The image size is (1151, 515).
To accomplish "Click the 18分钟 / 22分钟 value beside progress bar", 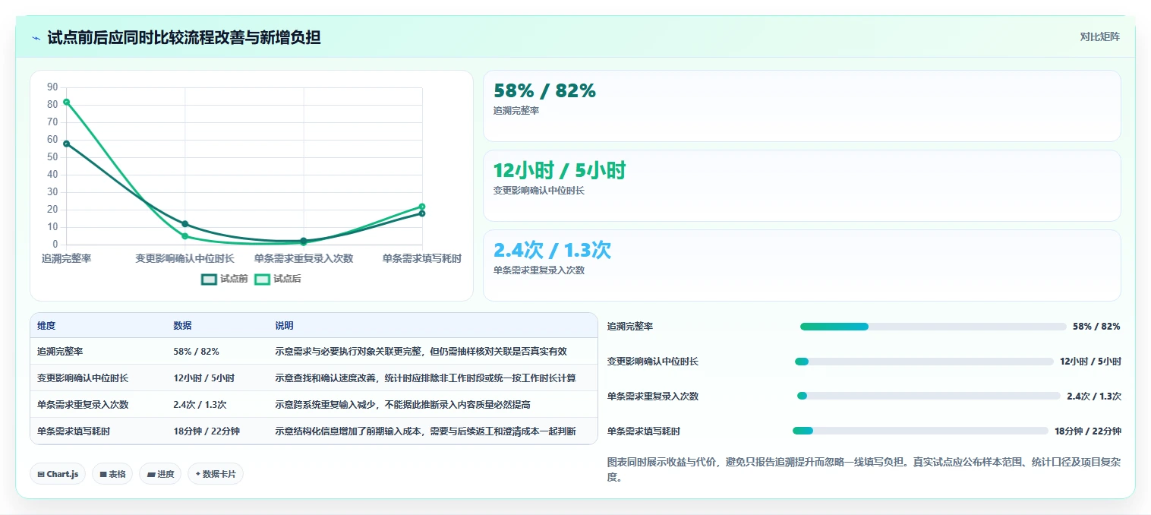I will (x=1088, y=431).
